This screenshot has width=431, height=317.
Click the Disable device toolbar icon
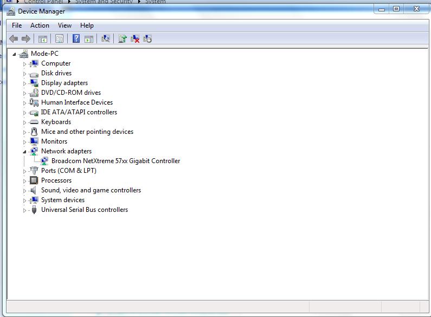pos(147,38)
